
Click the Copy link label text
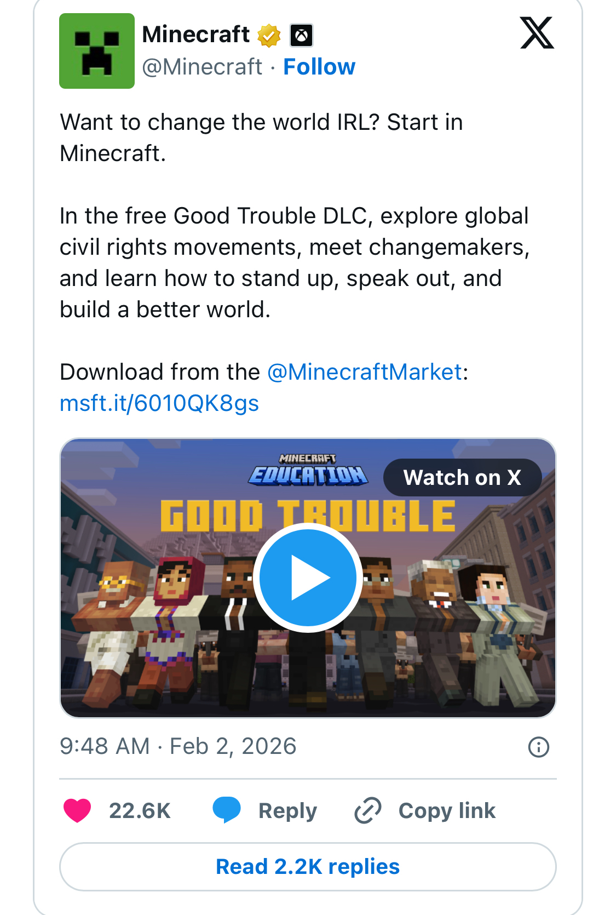click(x=447, y=811)
